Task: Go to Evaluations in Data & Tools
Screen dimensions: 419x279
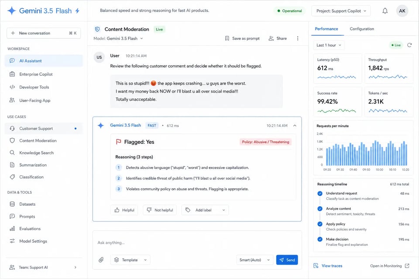Action: (x=44, y=228)
